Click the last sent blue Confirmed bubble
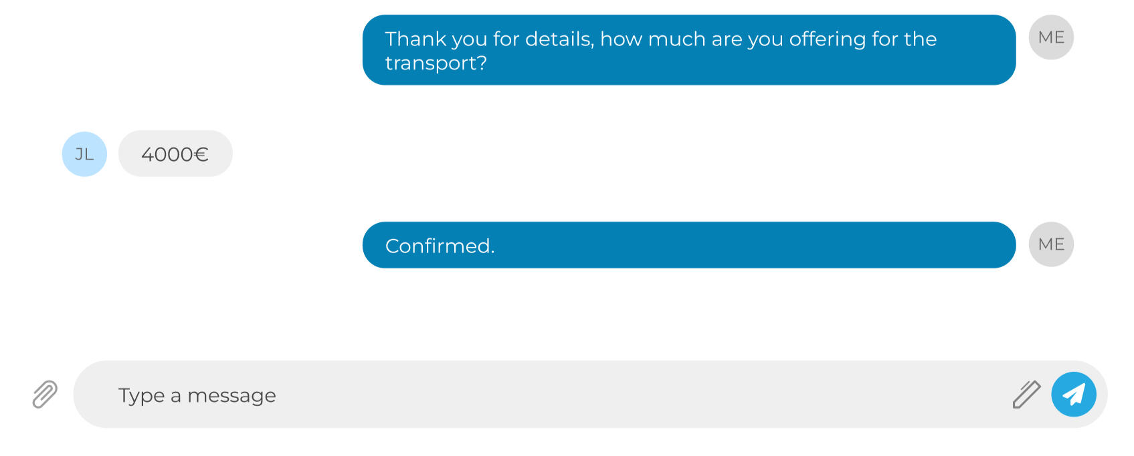Screen dimensions: 1134x456 (689, 245)
